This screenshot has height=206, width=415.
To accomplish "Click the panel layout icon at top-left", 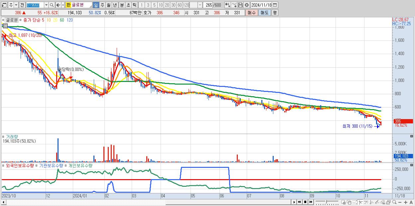I will (x=4, y=5).
